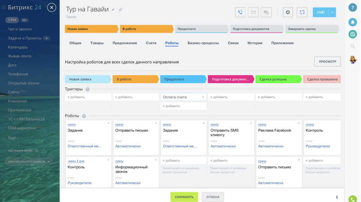
Task: Remove the Оплата счета trigger
Action: (203, 97)
